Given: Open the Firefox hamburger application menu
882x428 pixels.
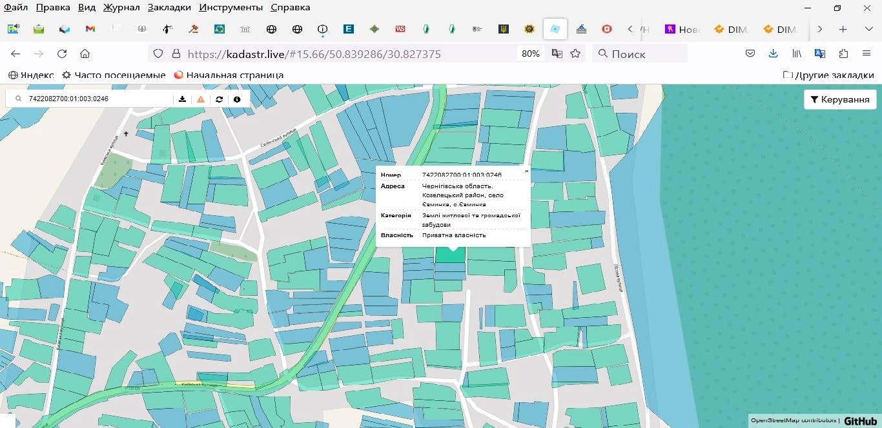Looking at the screenshot, I should [867, 54].
